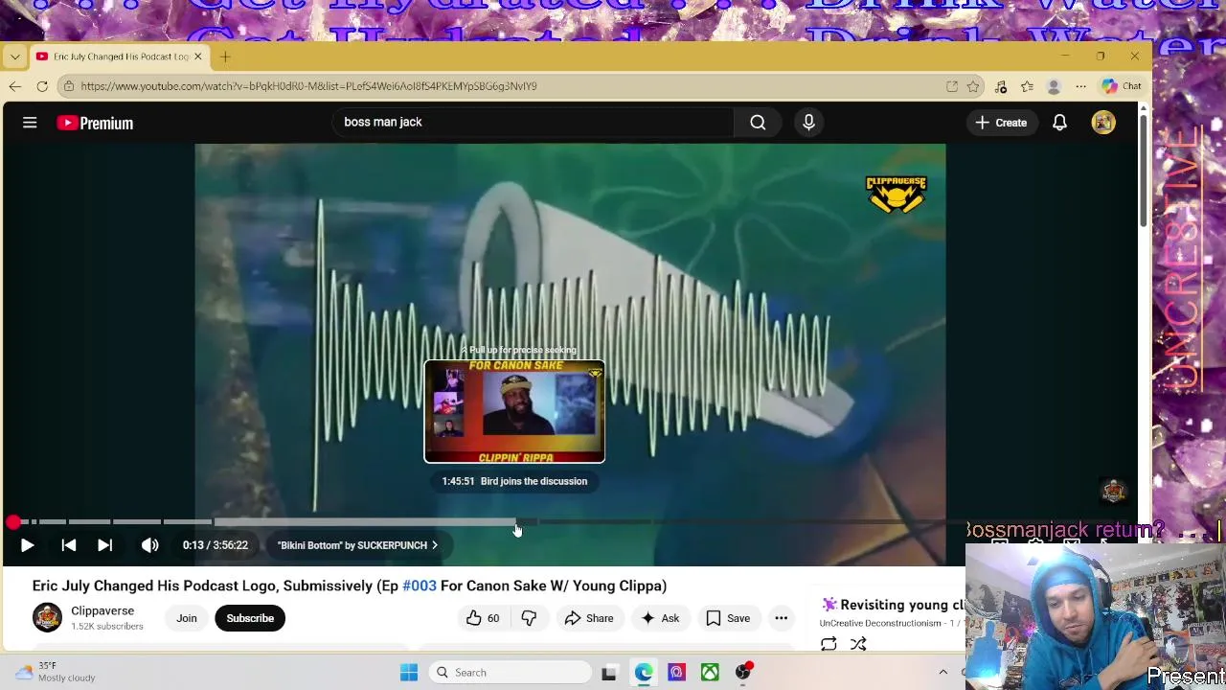
Task: Save video to a playlist
Action: [728, 618]
